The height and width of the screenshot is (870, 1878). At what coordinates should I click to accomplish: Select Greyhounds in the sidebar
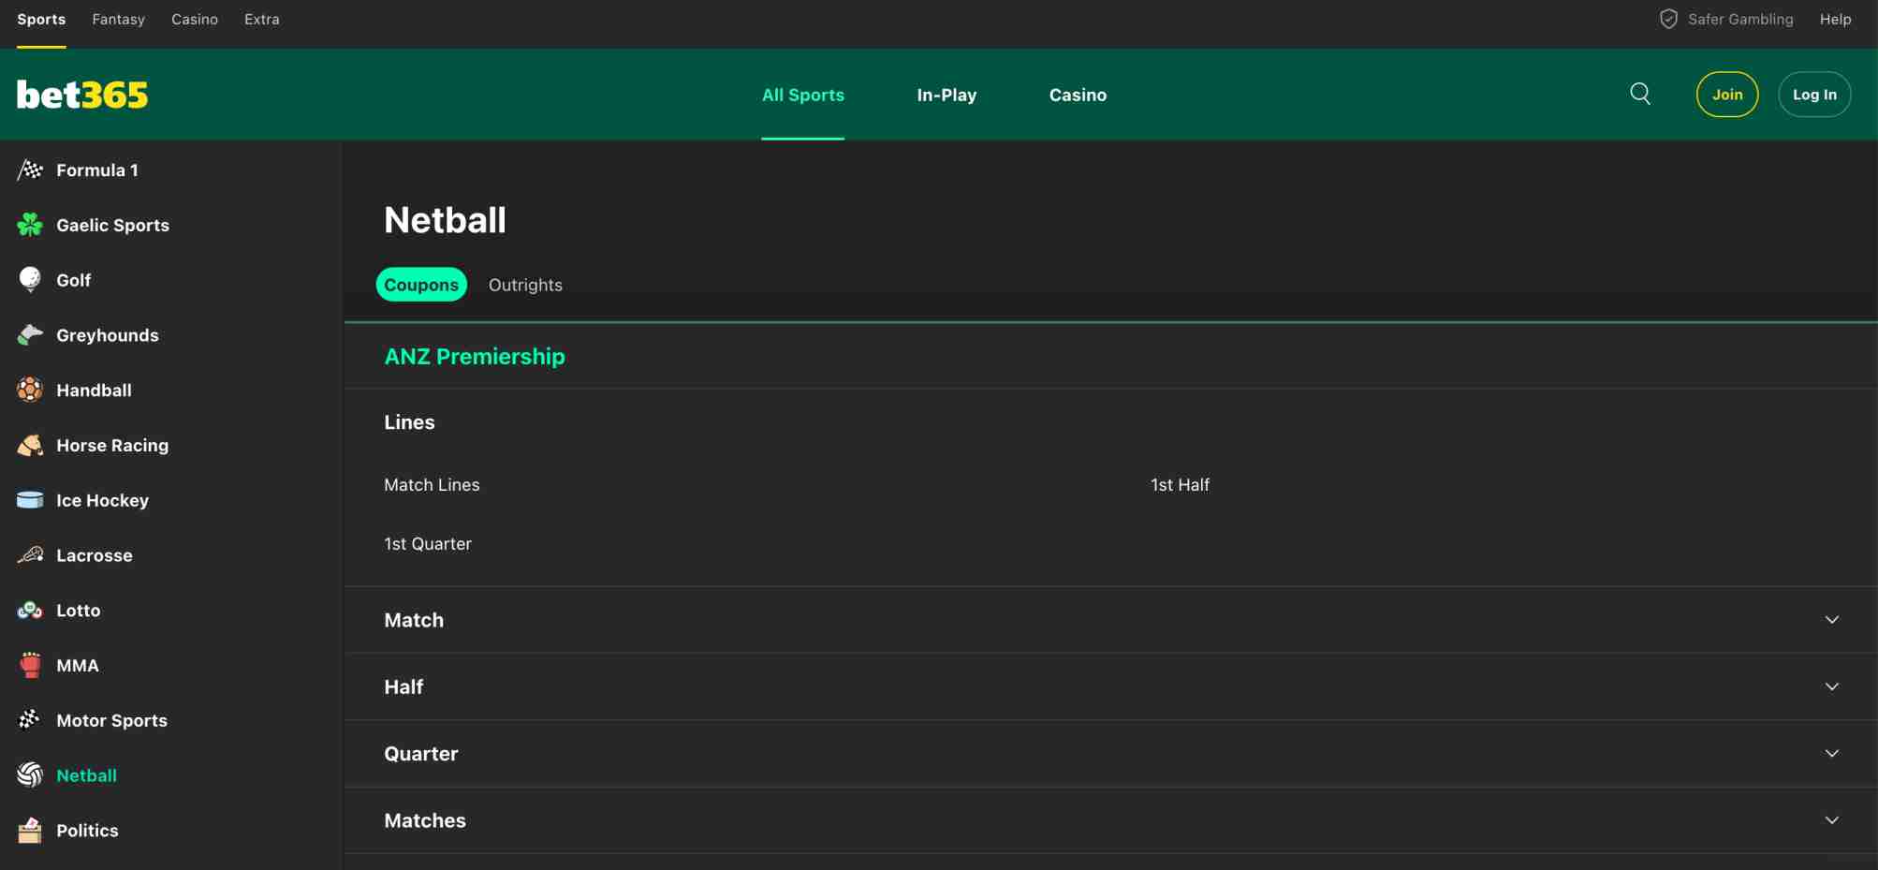(x=108, y=335)
